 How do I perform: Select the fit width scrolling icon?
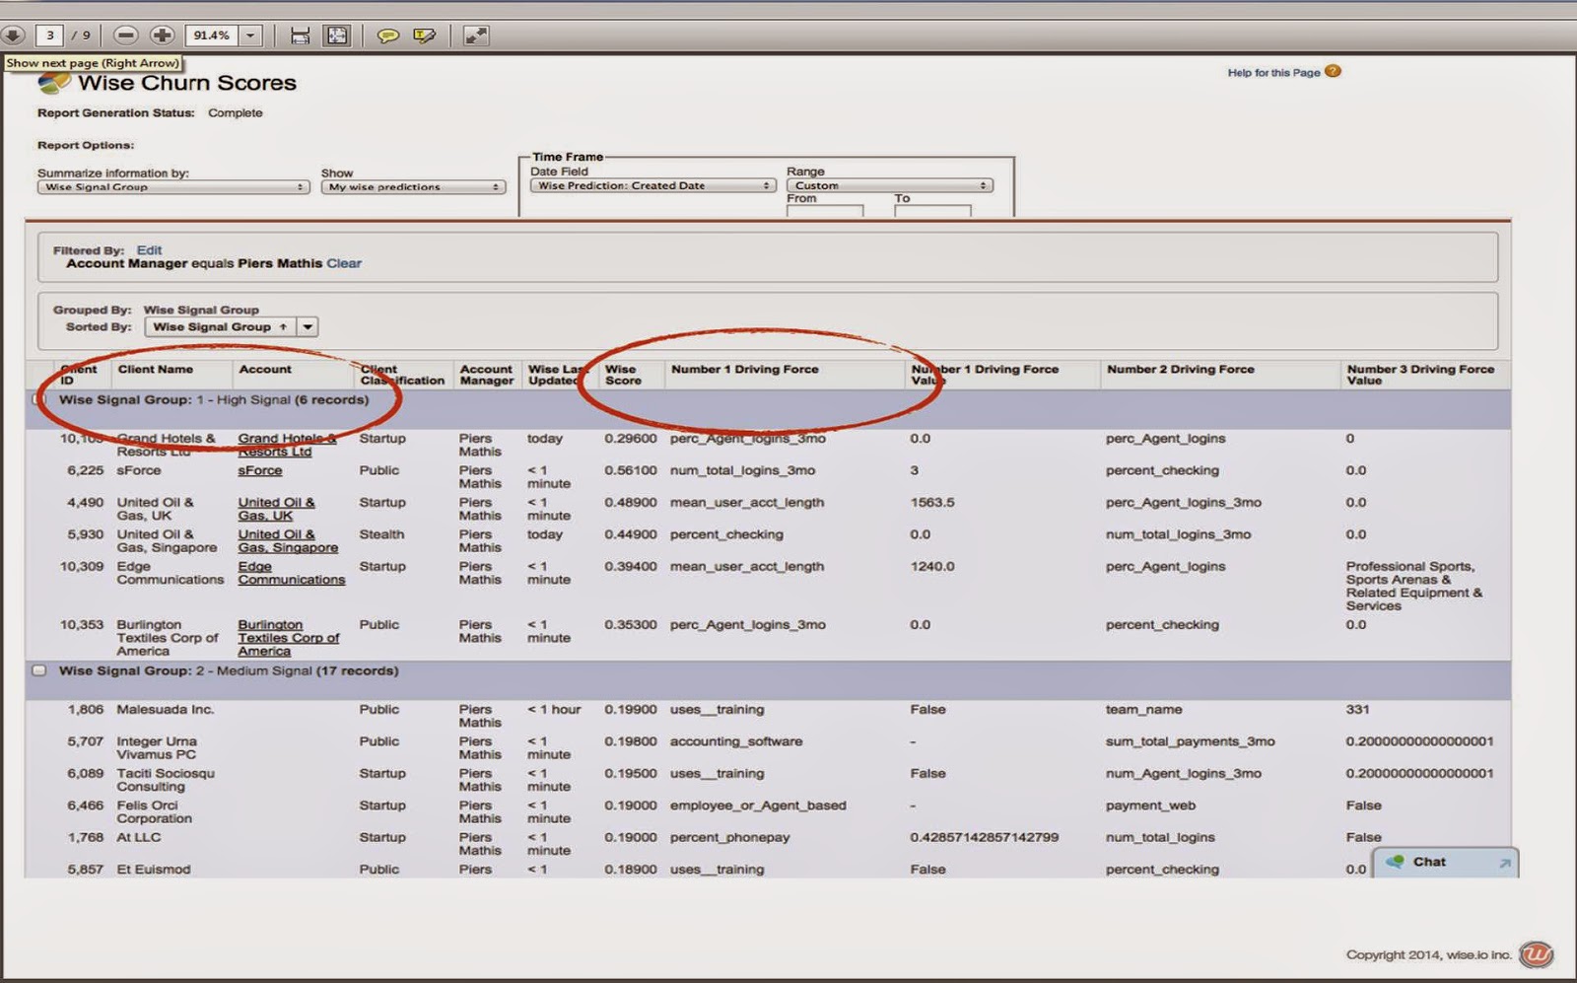click(x=301, y=35)
